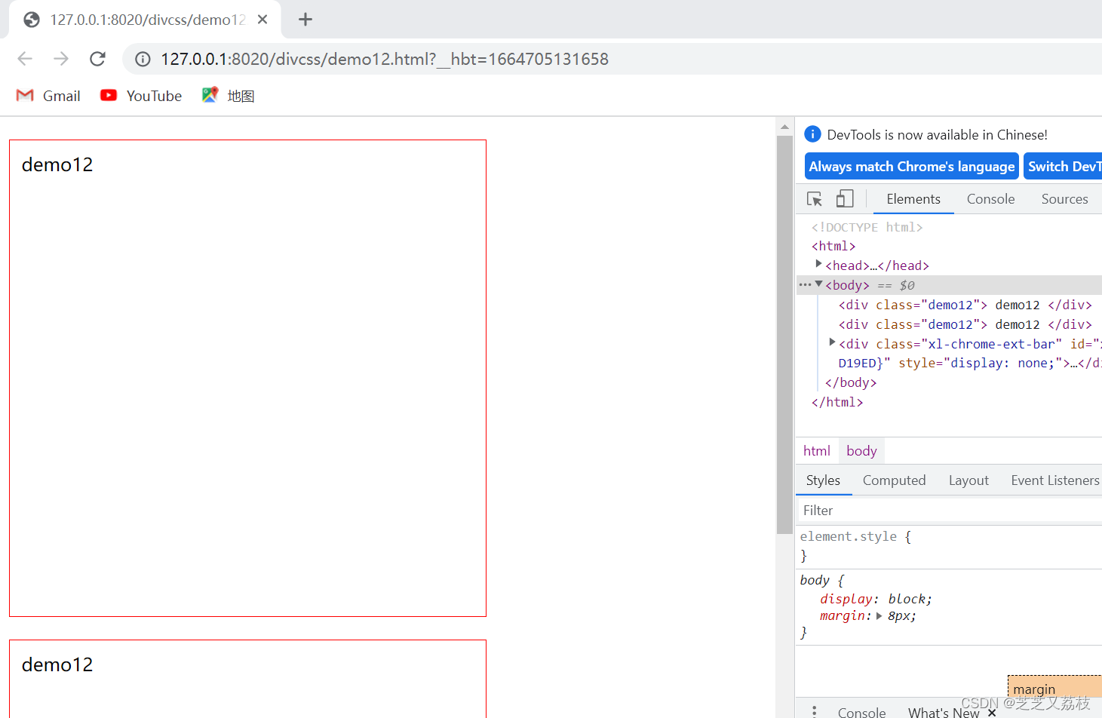1102x718 pixels.
Task: Activate the inspect element picker
Action: click(x=815, y=199)
